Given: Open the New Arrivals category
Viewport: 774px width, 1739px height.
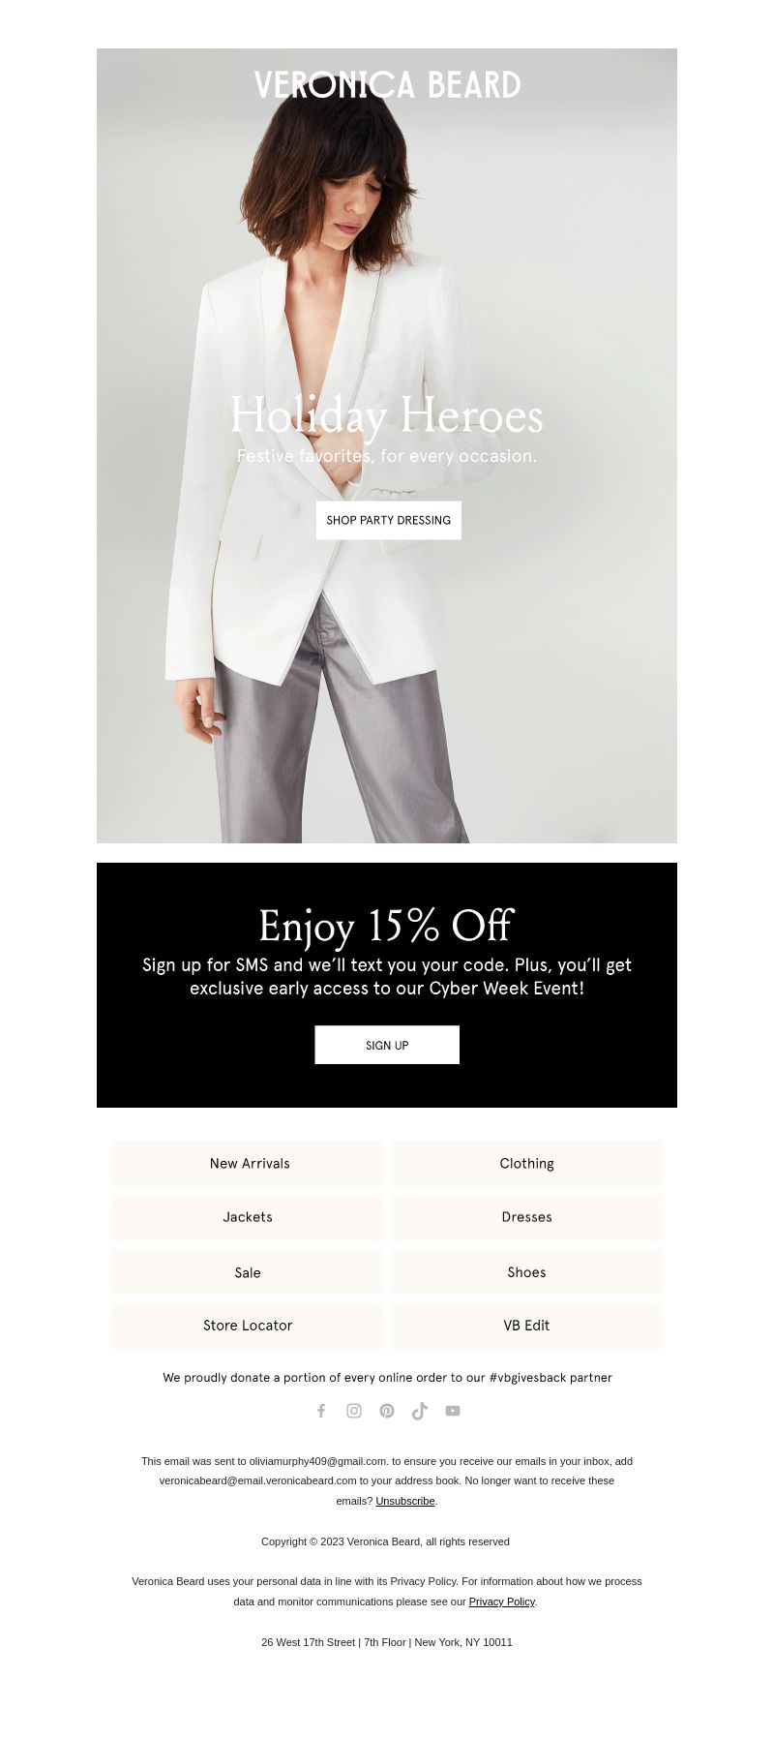Looking at the screenshot, I should coord(248,1164).
